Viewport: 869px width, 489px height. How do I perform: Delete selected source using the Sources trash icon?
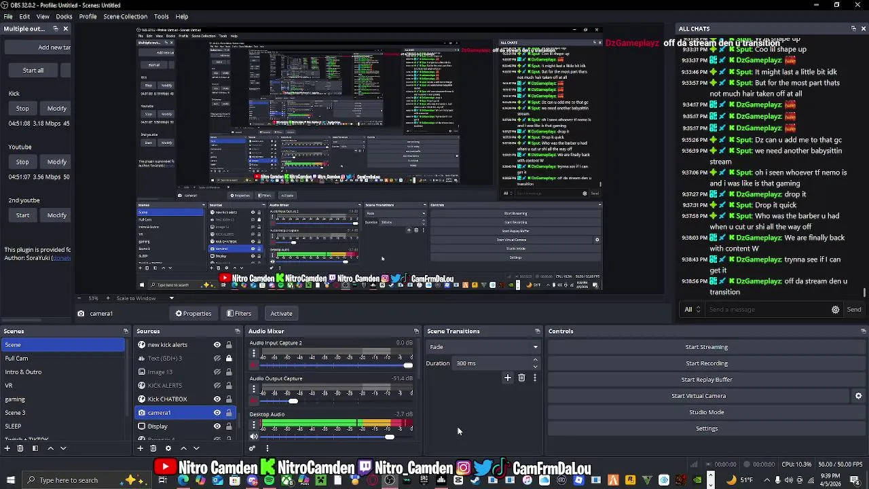(153, 448)
